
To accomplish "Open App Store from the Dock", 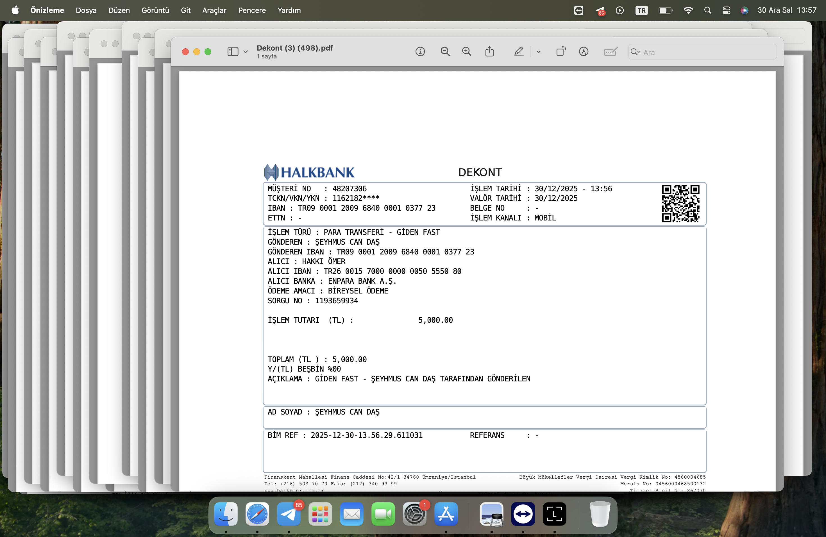I will (x=446, y=514).
